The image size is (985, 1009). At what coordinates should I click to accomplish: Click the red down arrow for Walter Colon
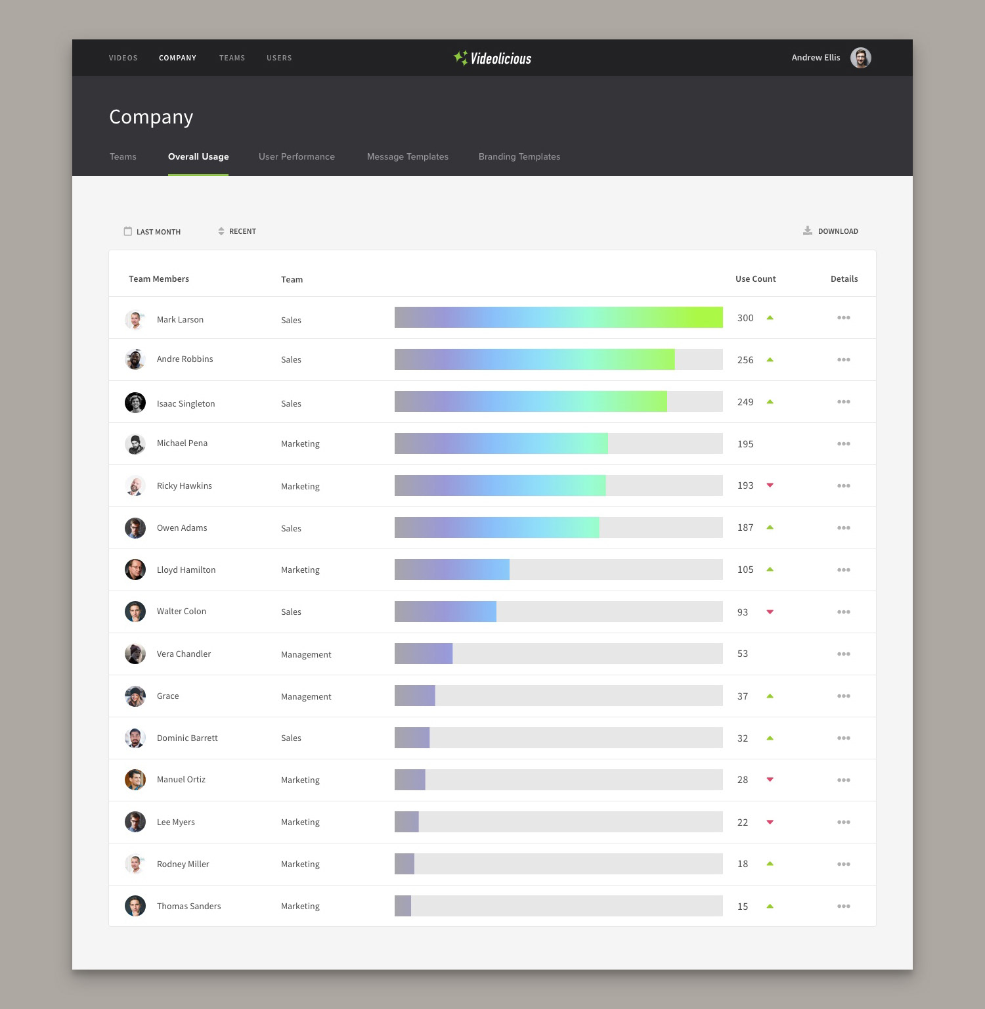[770, 612]
